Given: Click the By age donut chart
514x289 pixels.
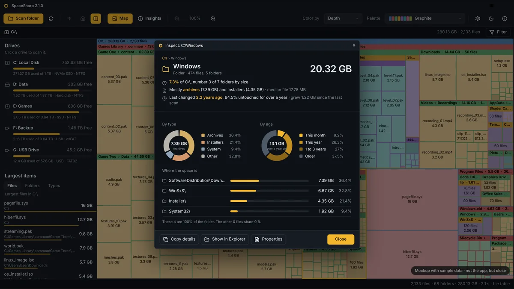Looking at the screenshot, I should [277, 145].
